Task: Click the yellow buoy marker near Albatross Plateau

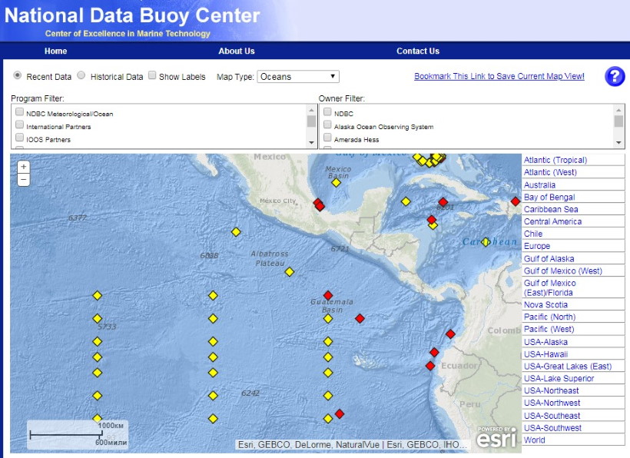Action: 290,271
